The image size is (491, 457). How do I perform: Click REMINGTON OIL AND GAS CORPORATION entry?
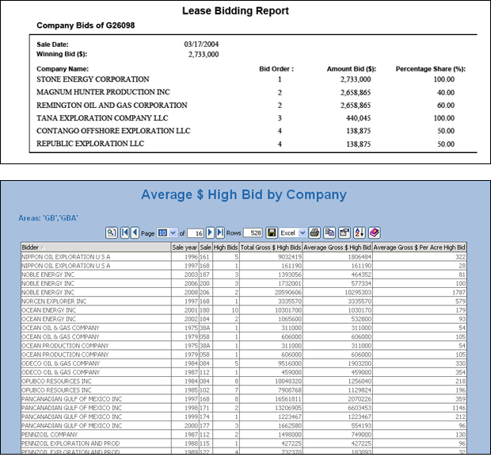(112, 105)
